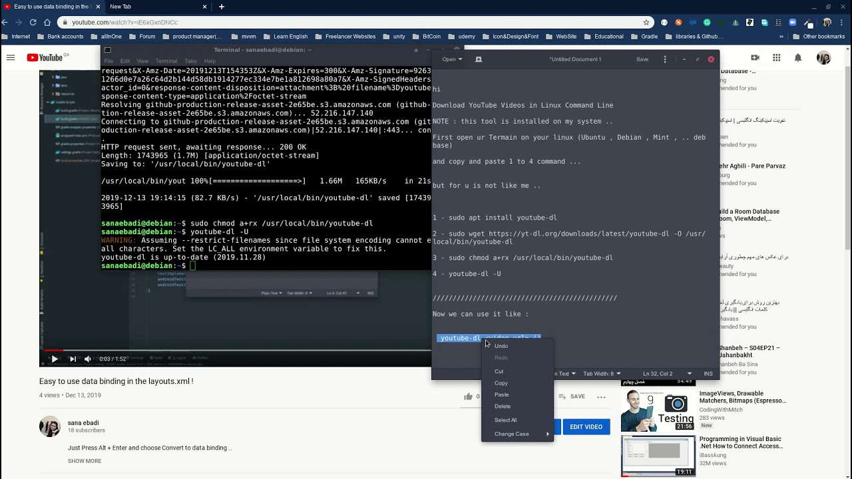Open the YouTube guide hamburger menu
The image size is (852, 479).
pos(11,58)
